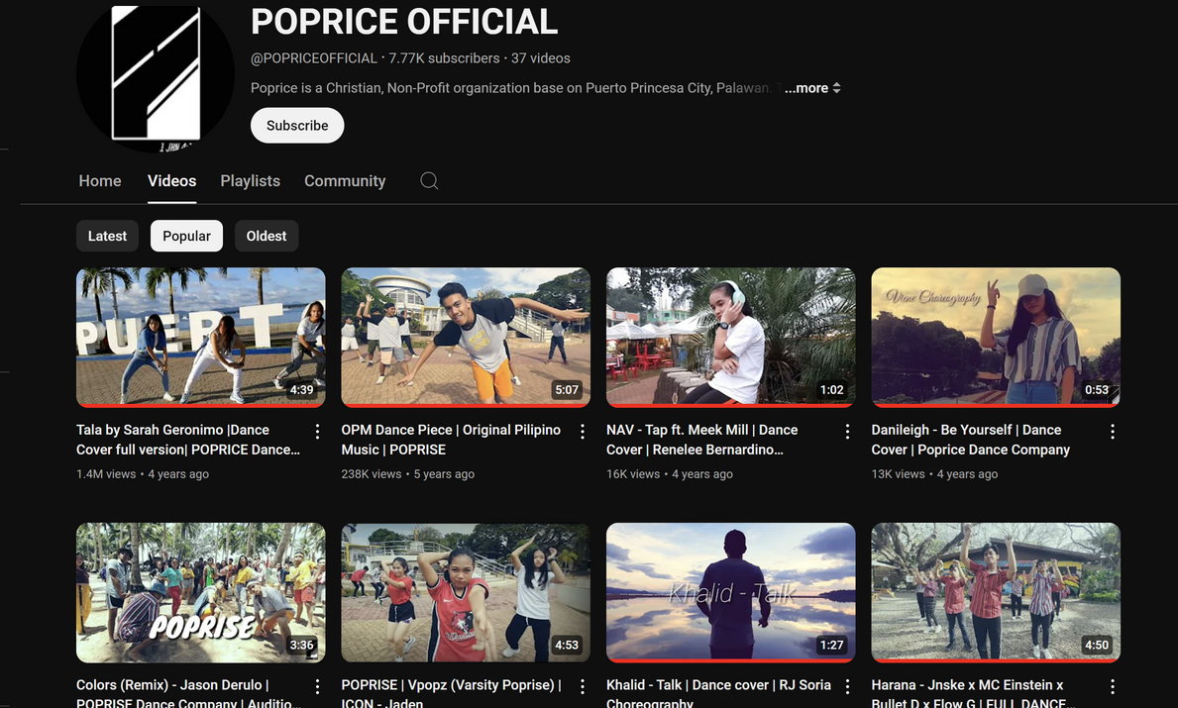
Task: Select the Oldest sort filter chip
Action: point(267,236)
